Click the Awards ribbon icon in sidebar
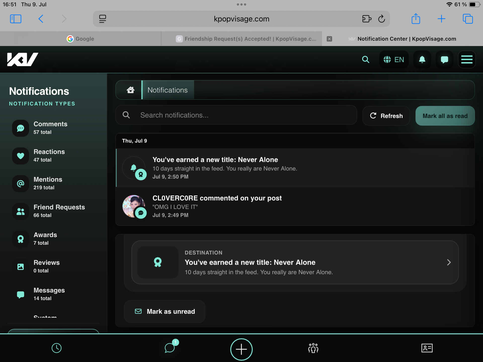Image resolution: width=483 pixels, height=362 pixels. [21, 239]
